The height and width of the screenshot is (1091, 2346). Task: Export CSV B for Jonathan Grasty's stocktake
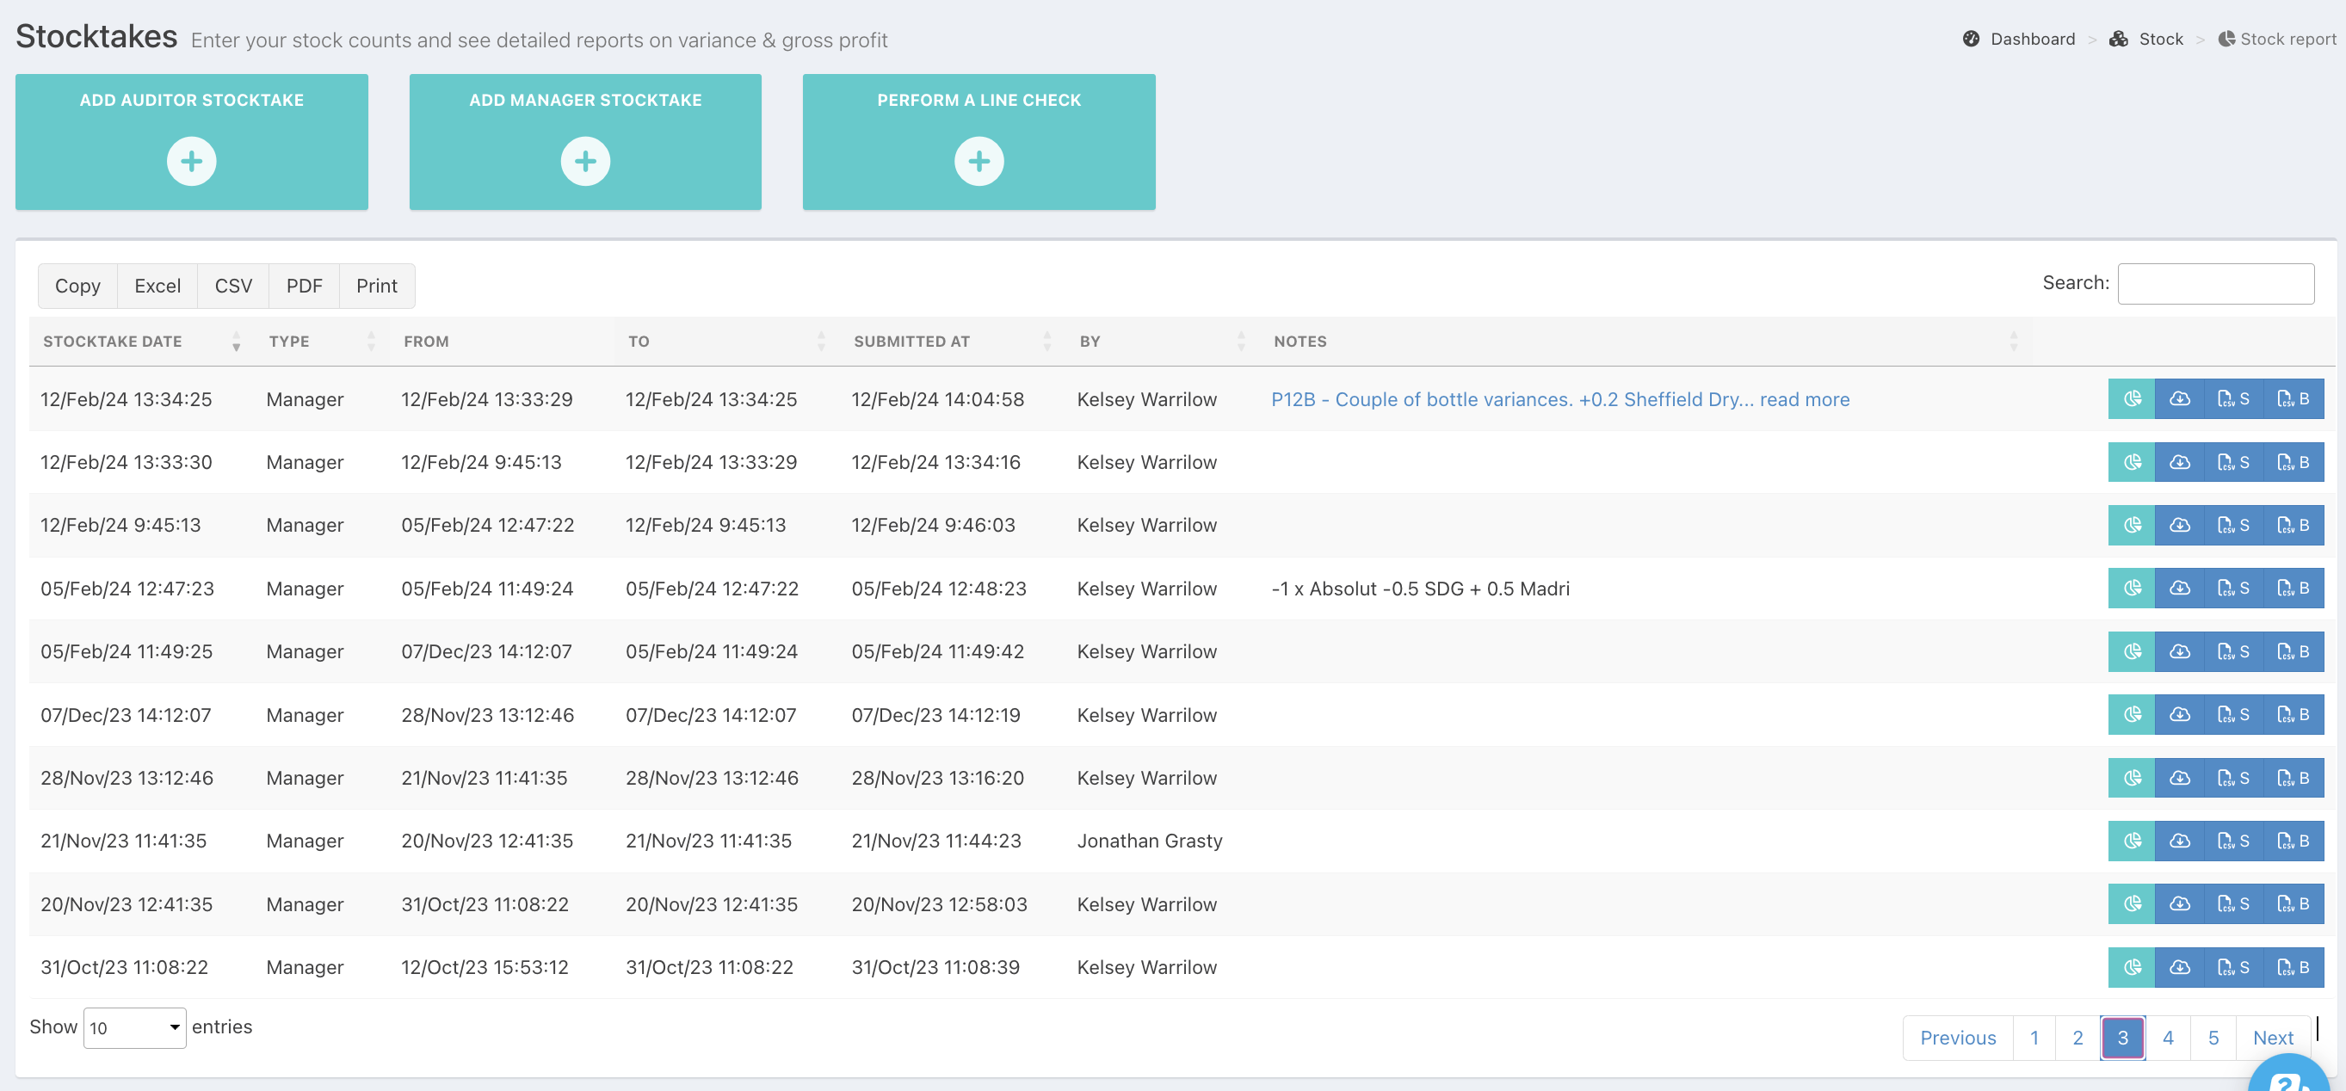pyautogui.click(x=2294, y=841)
